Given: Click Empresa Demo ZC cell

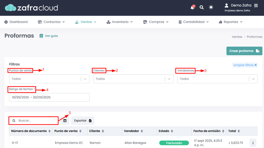Looking at the screenshot, I should (x=69, y=143).
